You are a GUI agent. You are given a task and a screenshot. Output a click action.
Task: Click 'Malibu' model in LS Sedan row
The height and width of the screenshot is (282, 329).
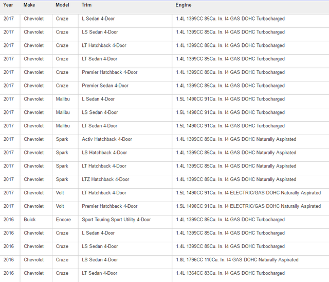(x=63, y=112)
